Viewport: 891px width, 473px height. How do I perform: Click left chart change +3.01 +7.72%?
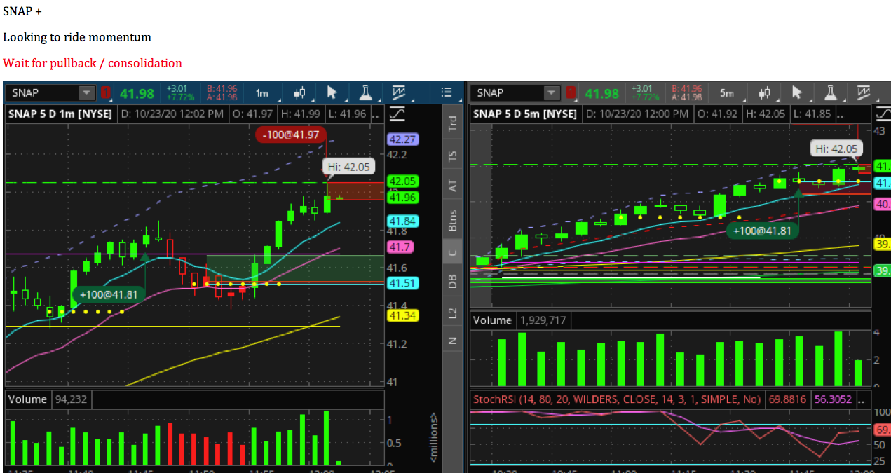179,92
